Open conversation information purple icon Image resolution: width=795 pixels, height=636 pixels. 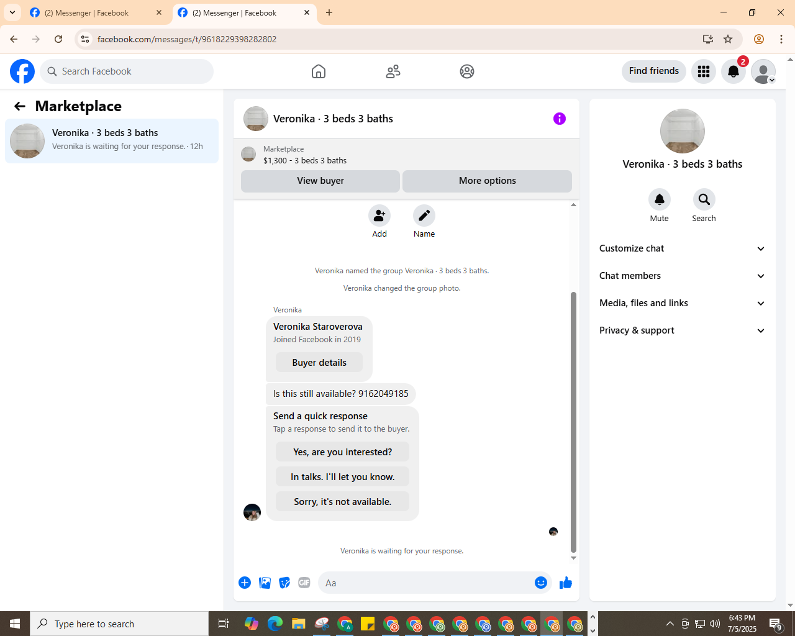point(560,119)
